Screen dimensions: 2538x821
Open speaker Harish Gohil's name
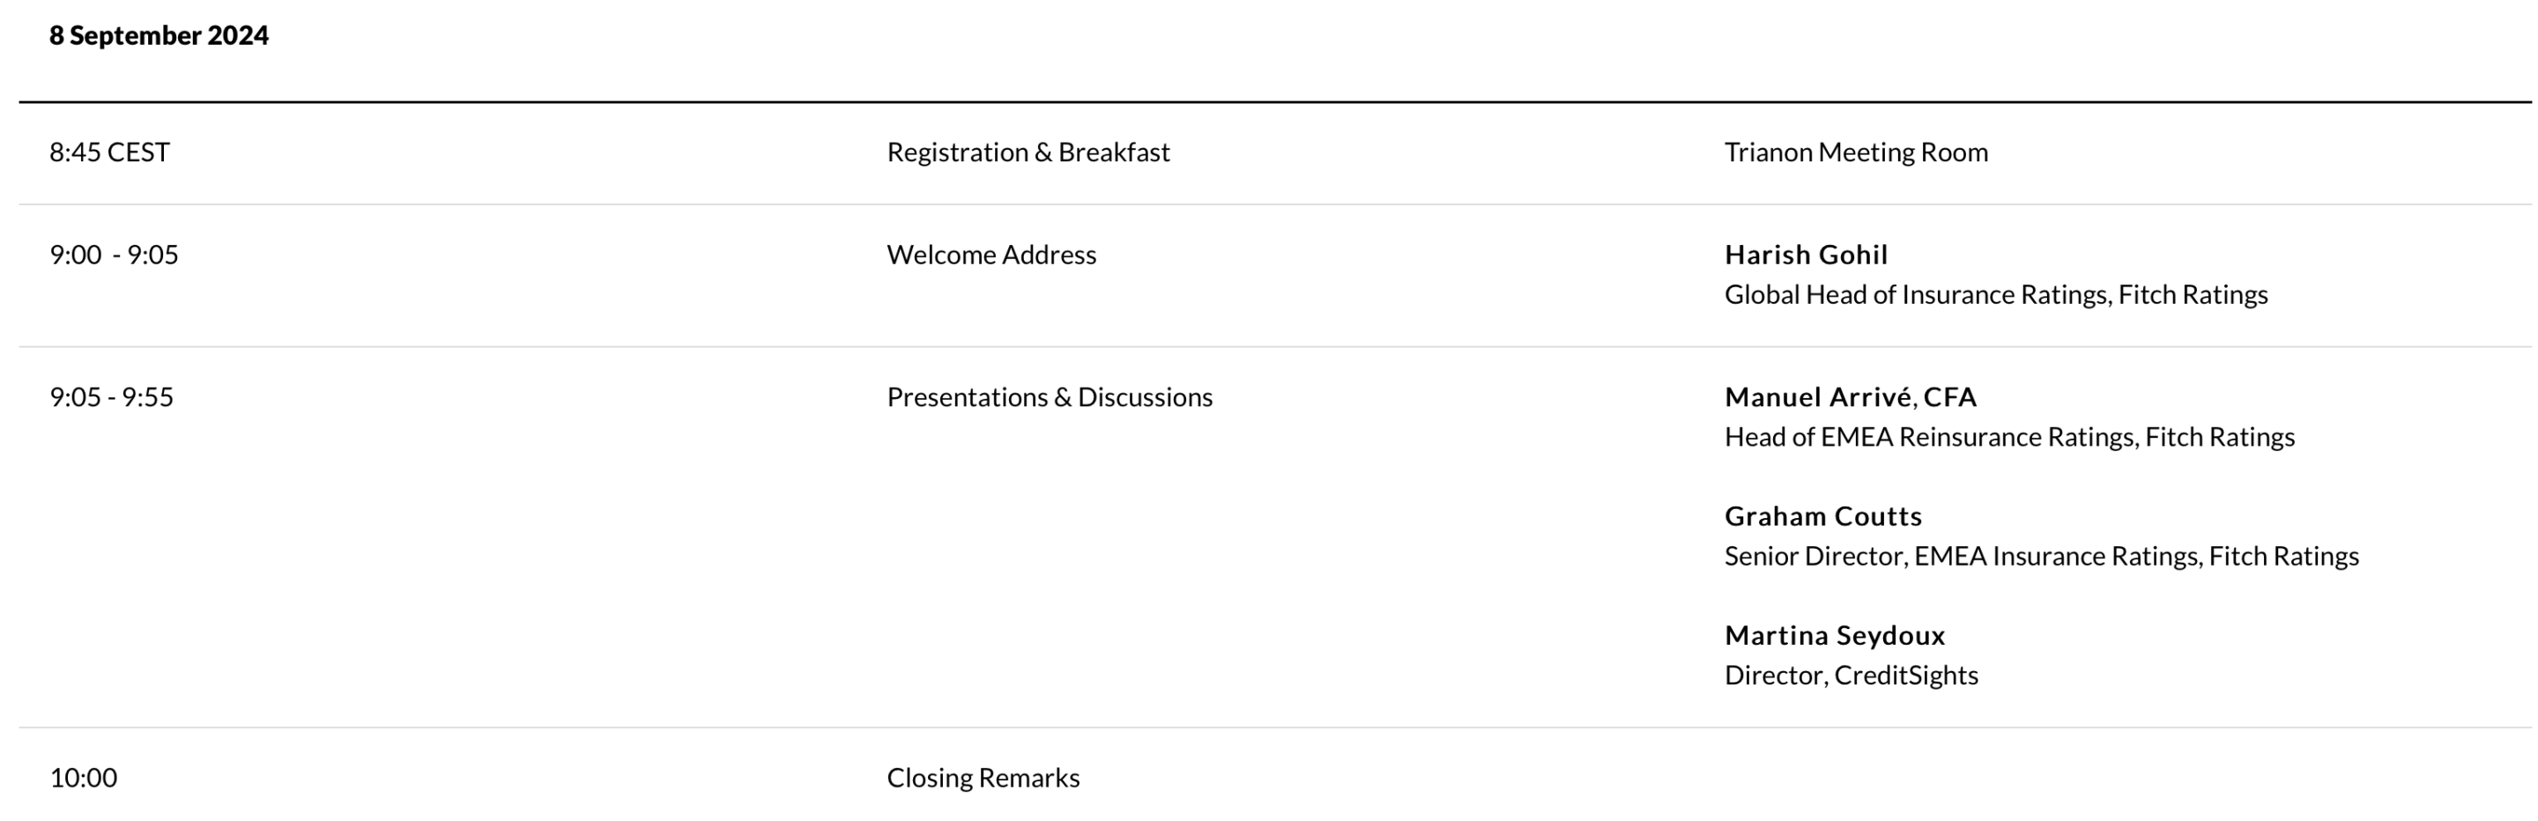coord(1805,255)
